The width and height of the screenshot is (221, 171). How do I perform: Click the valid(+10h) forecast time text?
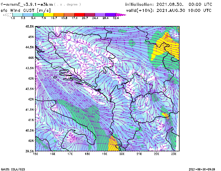169,11
